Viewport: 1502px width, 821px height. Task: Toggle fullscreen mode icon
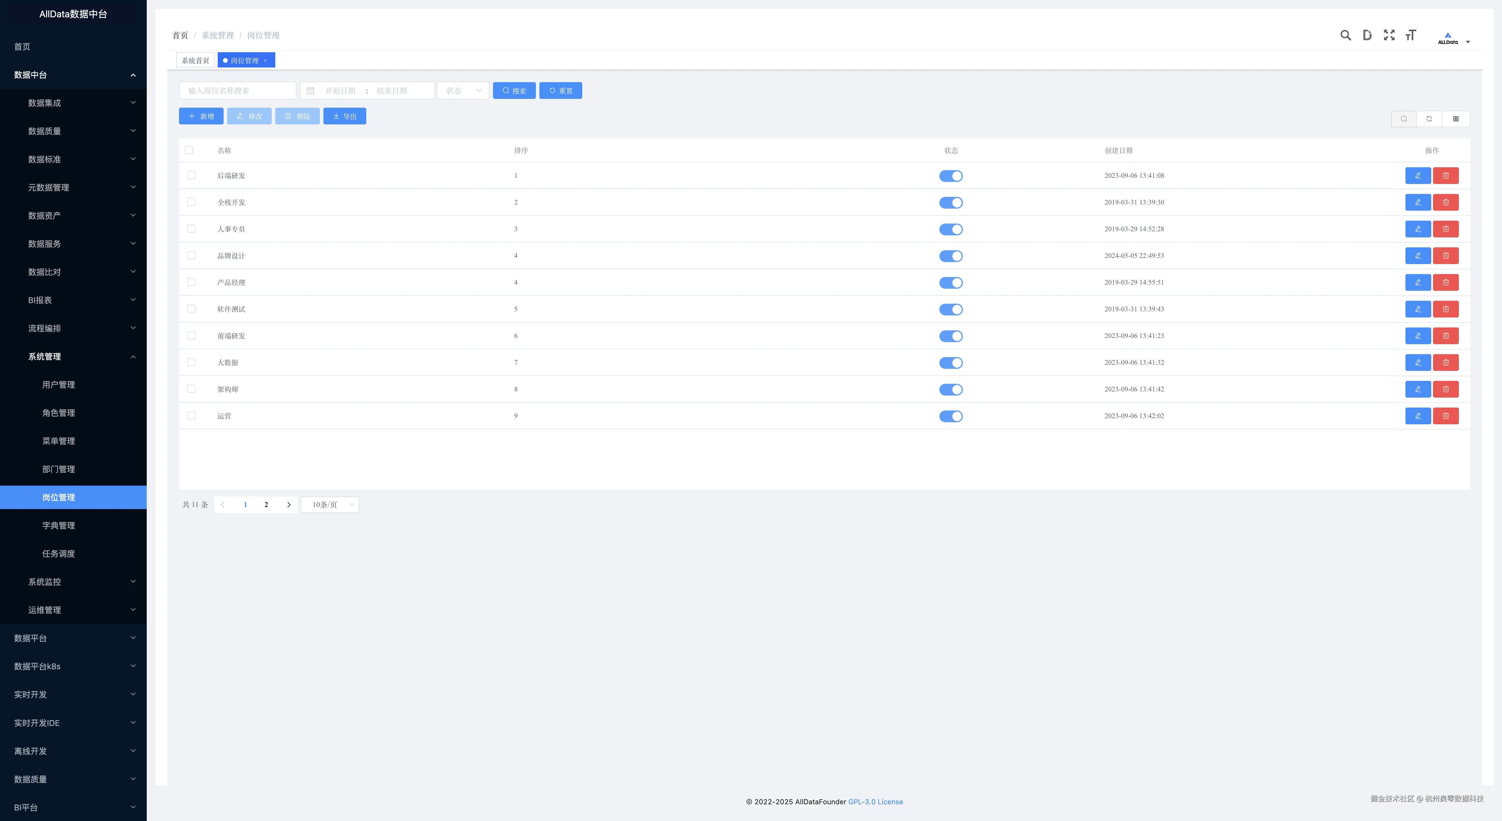(1389, 35)
